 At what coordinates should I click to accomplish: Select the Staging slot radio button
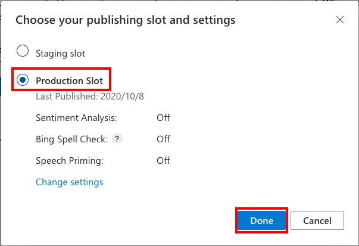point(23,51)
